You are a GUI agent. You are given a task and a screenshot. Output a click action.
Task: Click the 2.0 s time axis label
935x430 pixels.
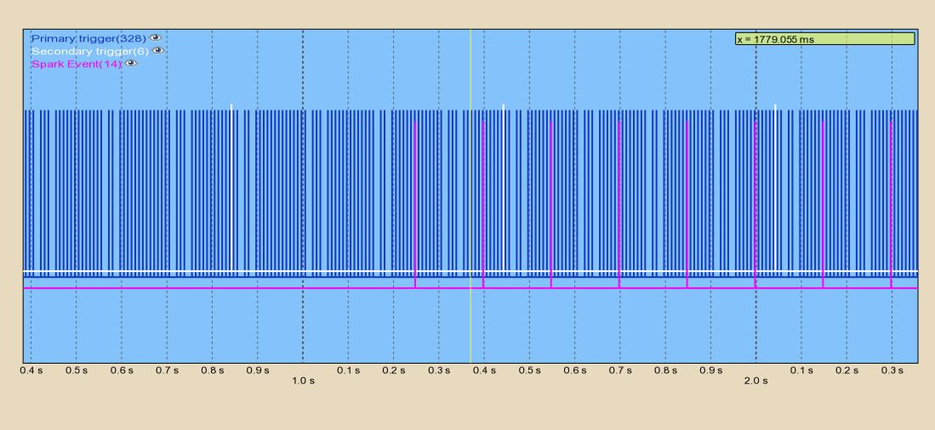pos(755,382)
